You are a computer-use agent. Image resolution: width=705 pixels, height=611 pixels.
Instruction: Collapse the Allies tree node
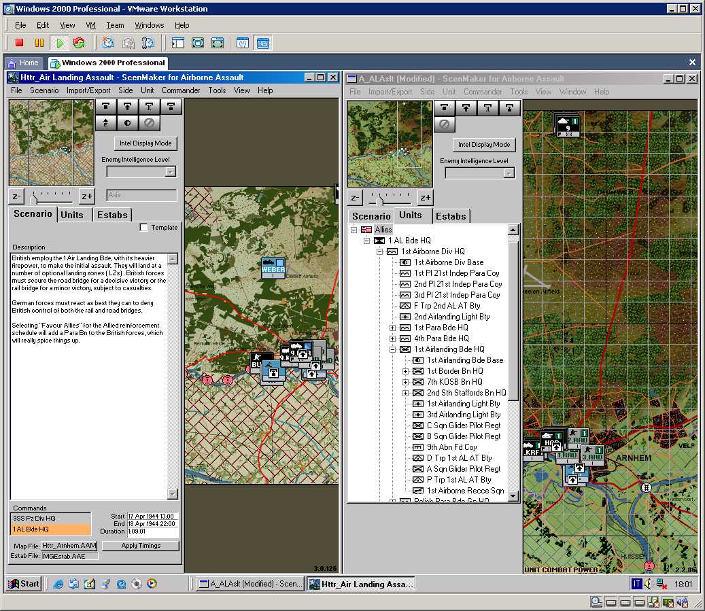tap(354, 230)
